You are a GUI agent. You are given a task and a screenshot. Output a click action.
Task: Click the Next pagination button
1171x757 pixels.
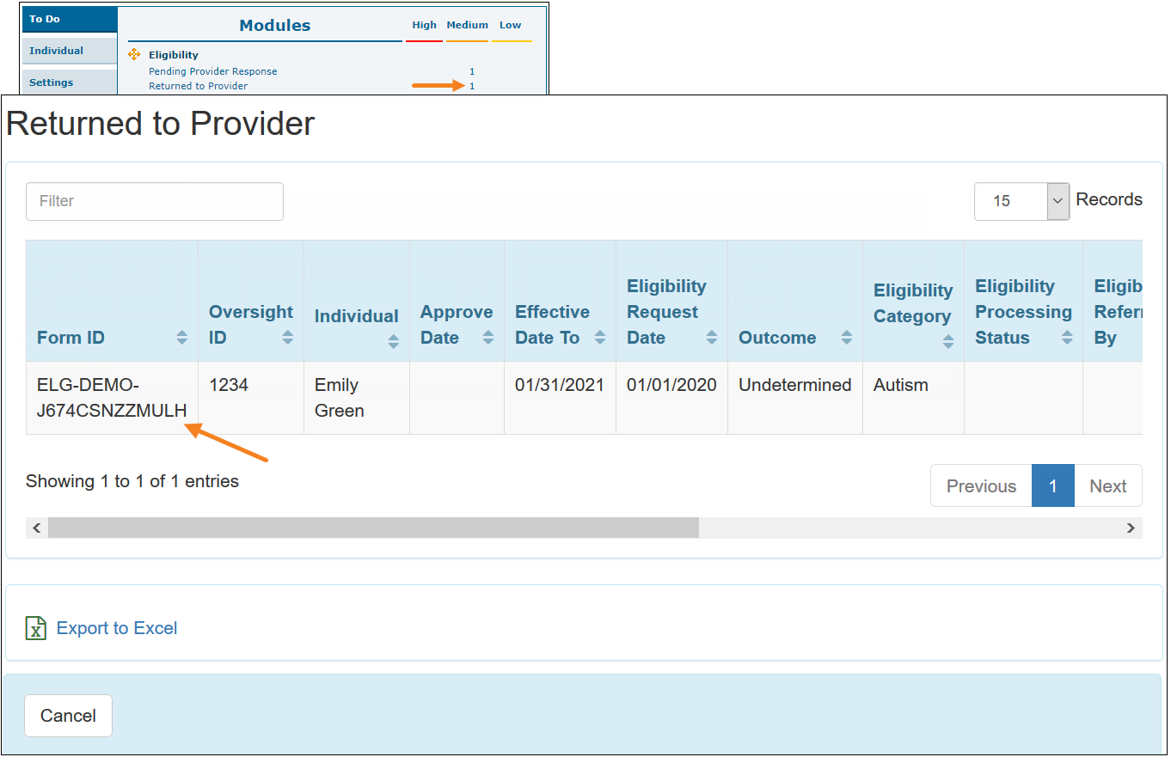click(x=1107, y=485)
